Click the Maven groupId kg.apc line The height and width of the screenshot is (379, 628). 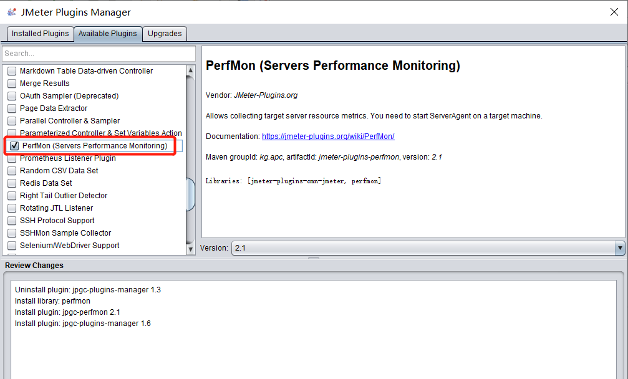pos(324,157)
